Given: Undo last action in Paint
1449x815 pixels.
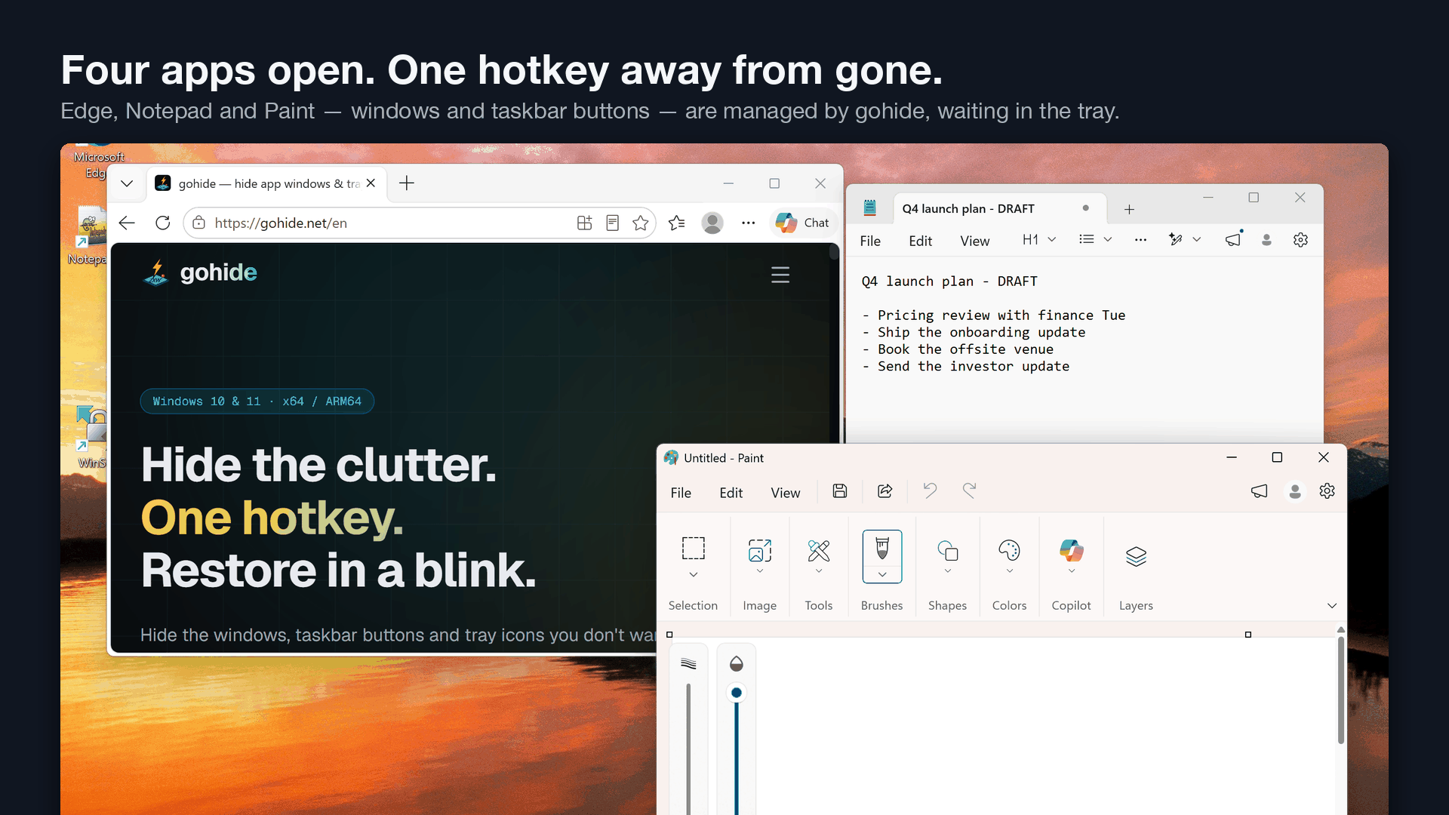Looking at the screenshot, I should pos(930,491).
